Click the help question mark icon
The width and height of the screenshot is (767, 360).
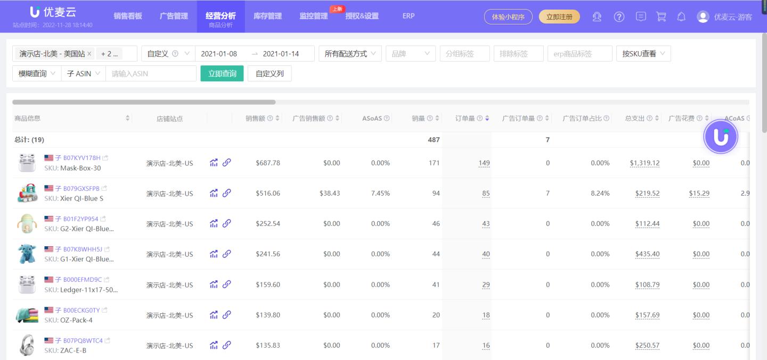coord(618,16)
